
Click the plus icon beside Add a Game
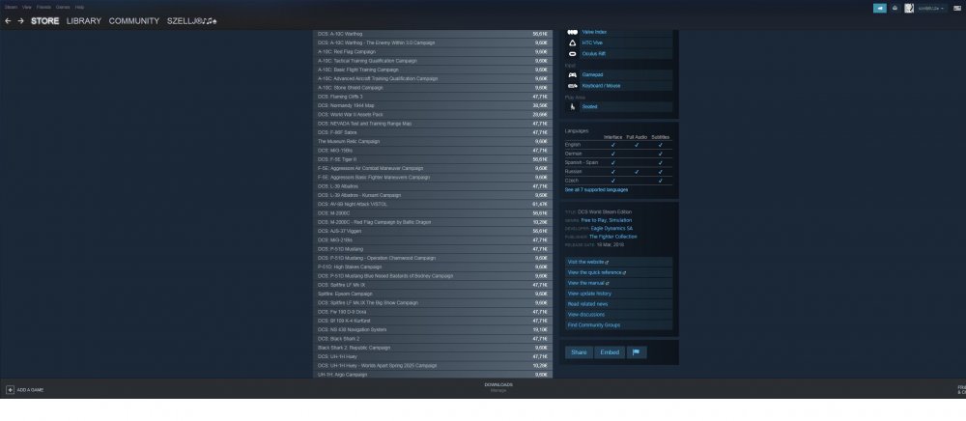click(x=10, y=389)
